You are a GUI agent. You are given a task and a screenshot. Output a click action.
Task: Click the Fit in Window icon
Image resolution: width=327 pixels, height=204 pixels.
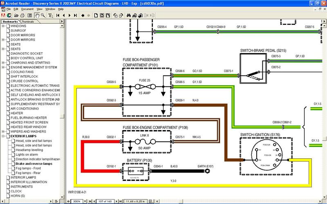102,16
